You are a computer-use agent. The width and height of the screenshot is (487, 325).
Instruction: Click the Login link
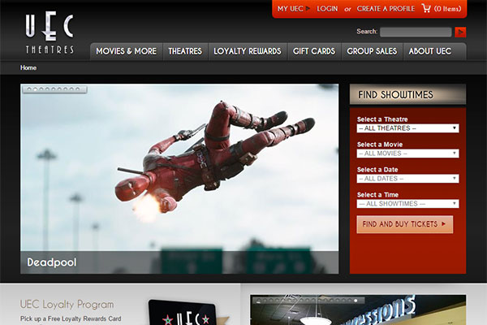click(x=327, y=9)
